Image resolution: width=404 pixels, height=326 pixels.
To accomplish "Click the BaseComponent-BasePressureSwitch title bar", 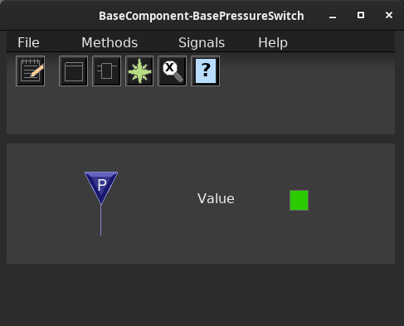I will tap(202, 16).
